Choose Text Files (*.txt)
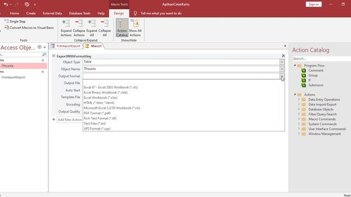351x197 pixels. pos(184,123)
